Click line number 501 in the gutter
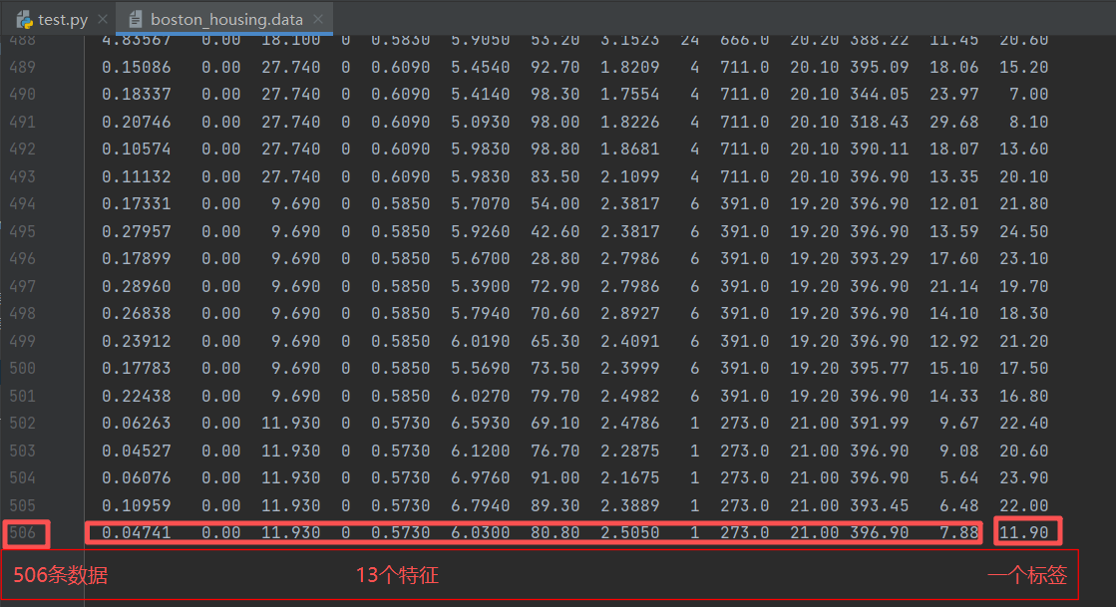This screenshot has width=1116, height=607. [x=22, y=396]
